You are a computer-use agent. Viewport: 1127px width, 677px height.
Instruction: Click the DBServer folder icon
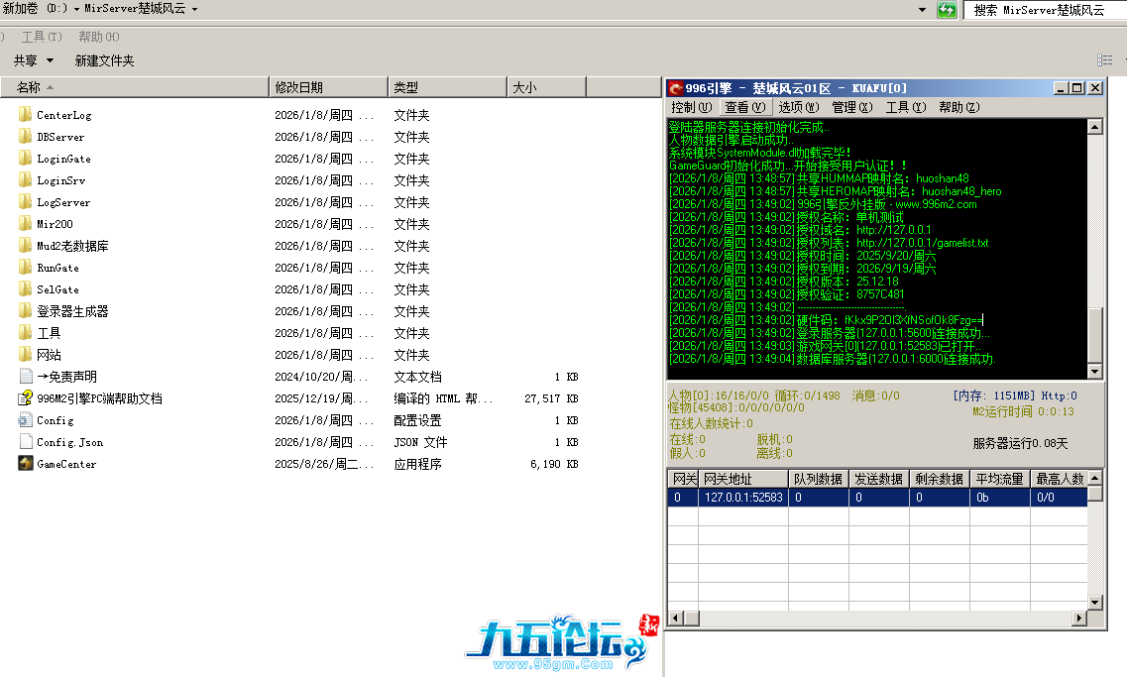tap(26, 137)
